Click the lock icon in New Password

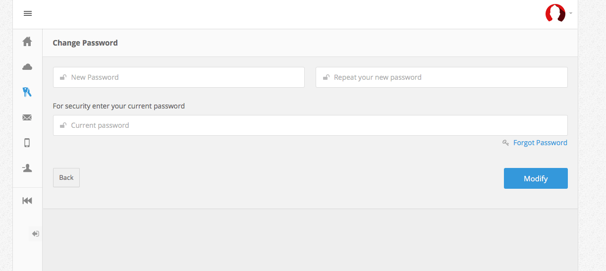click(63, 77)
